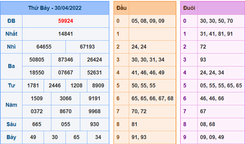Click sixth prize number 665
This screenshot has width=245, height=144.
tap(37, 124)
